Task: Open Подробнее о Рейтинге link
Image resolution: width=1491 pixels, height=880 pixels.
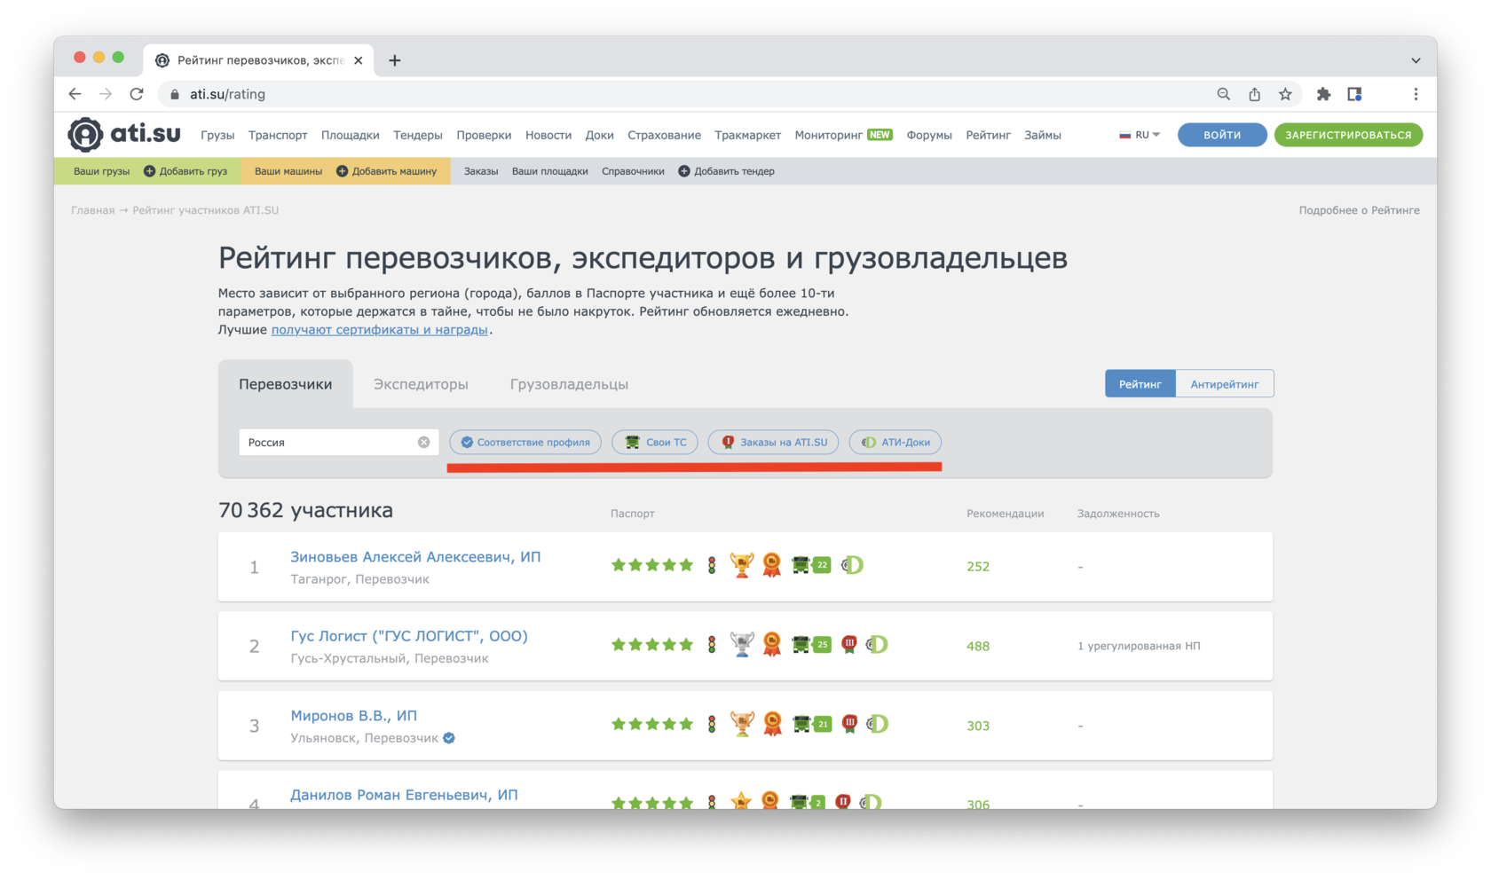Action: [1359, 210]
